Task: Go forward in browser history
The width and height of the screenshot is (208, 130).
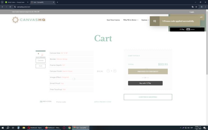Action: (x=6, y=7)
